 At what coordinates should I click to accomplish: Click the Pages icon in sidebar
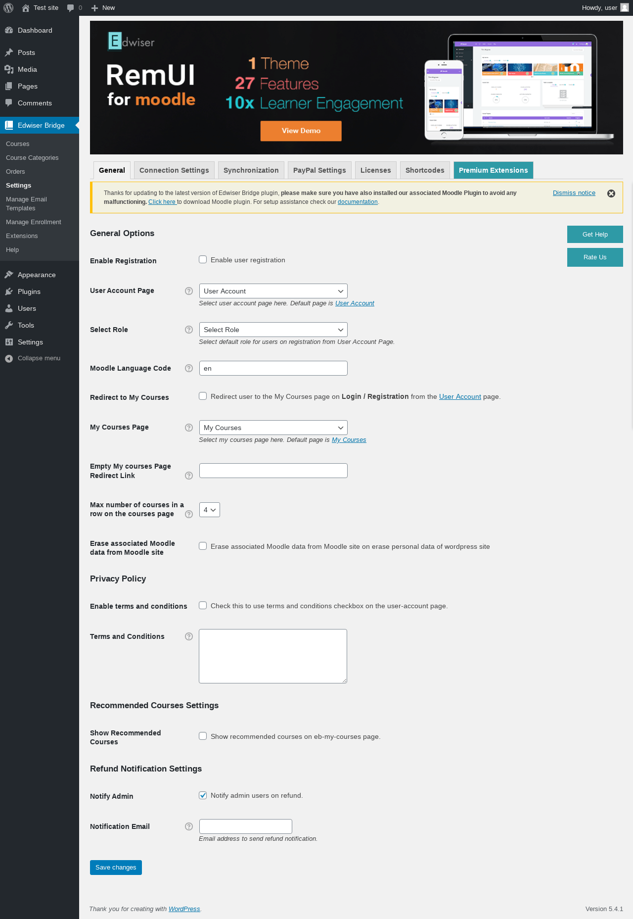click(9, 86)
